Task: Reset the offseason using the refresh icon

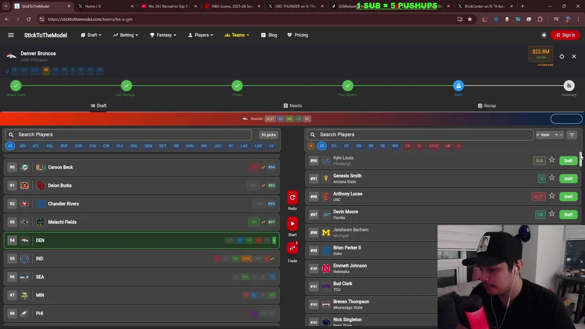Action: click(x=562, y=56)
